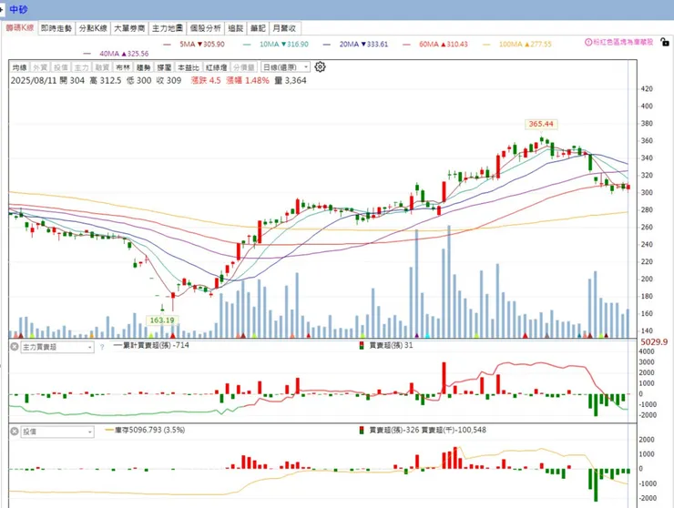Viewport: 674px width, 508px height.
Task: Close the 投信 indicator panel
Action: coord(15,431)
